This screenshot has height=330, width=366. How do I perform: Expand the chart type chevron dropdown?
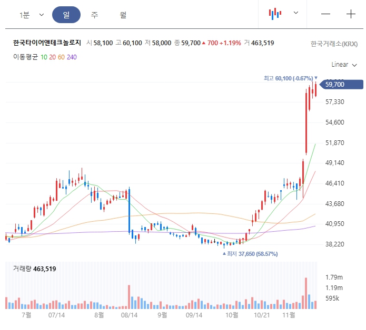click(296, 13)
